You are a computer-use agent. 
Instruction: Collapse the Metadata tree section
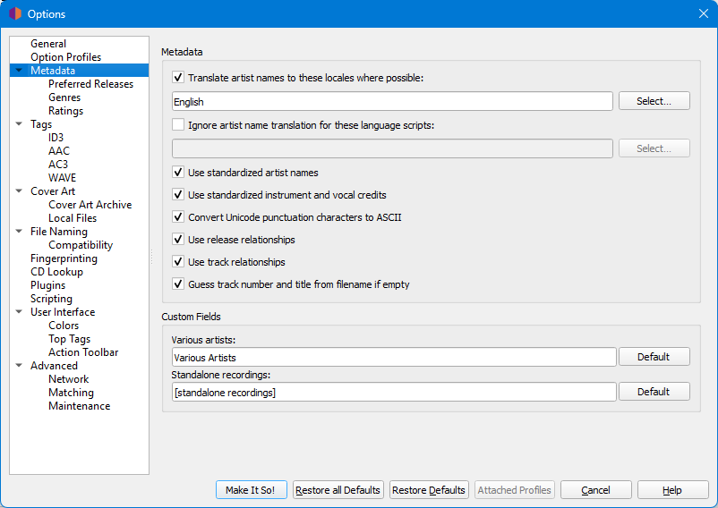pyautogui.click(x=19, y=71)
